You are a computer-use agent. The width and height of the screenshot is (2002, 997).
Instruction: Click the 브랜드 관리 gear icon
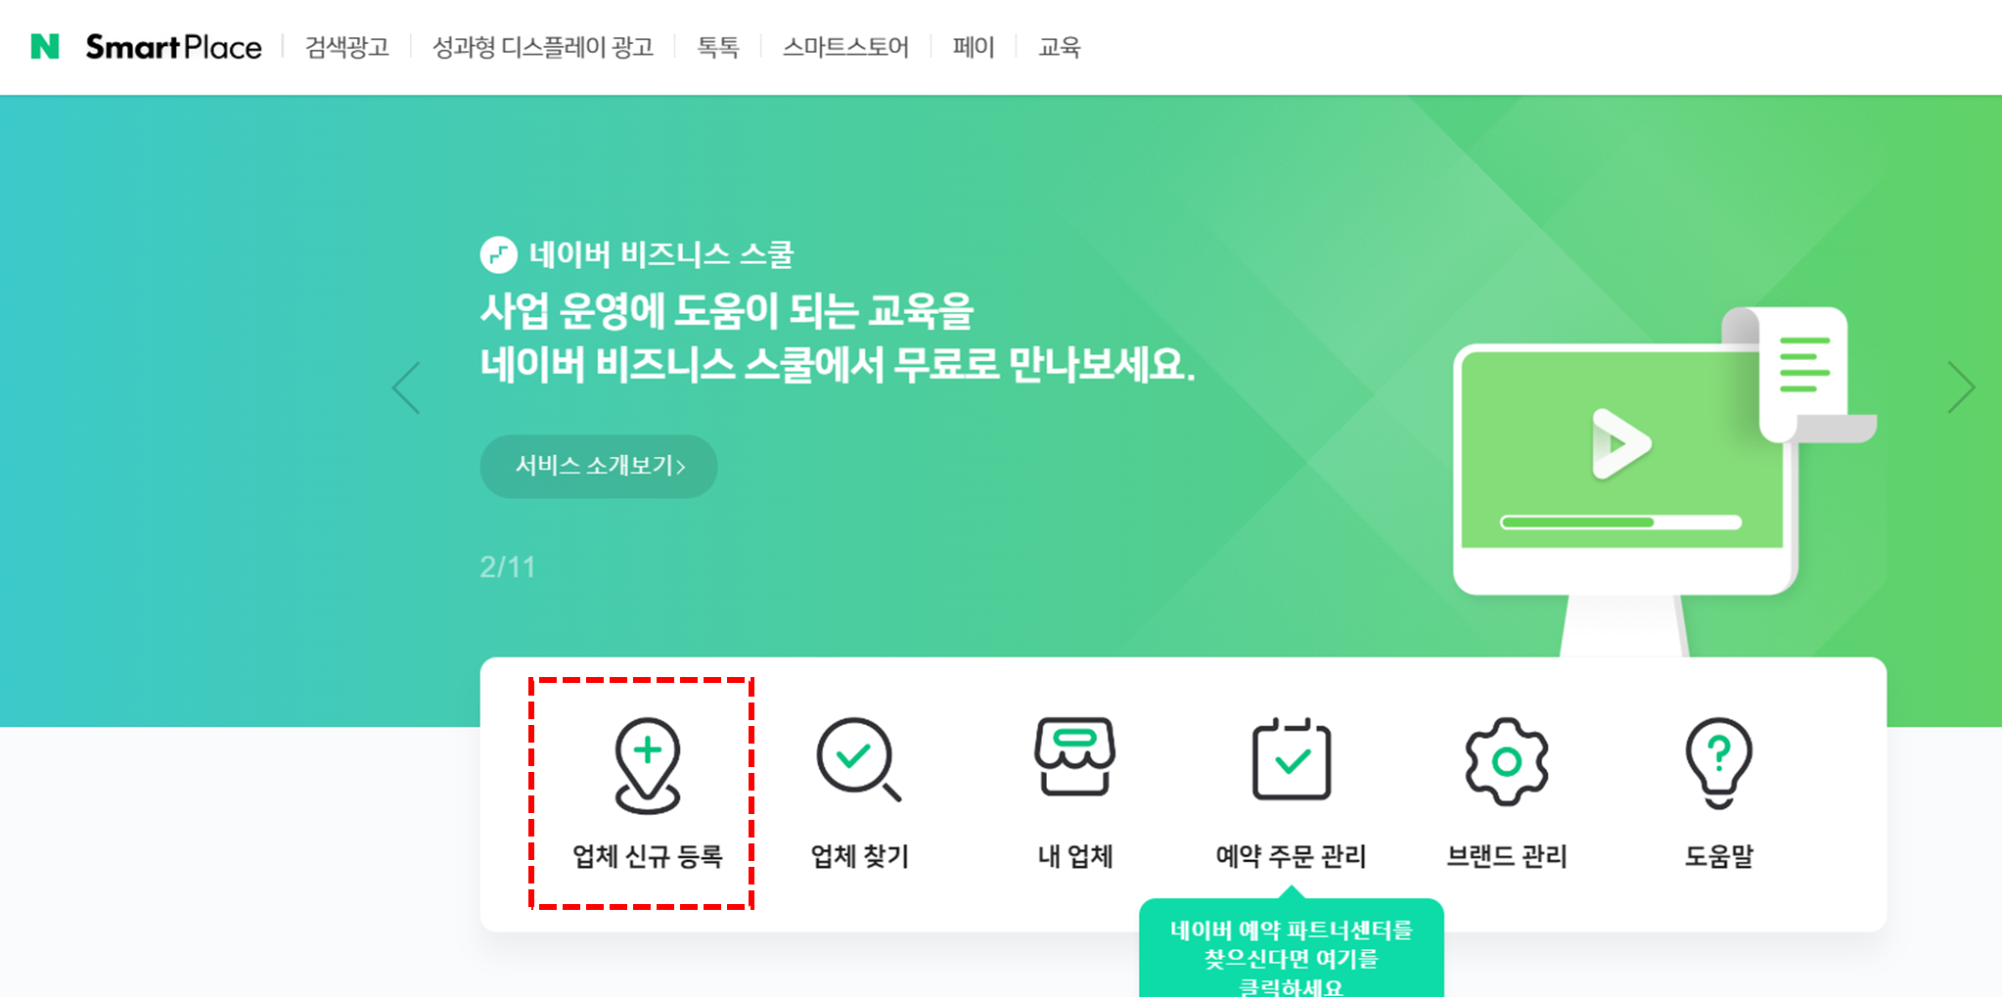(x=1506, y=761)
